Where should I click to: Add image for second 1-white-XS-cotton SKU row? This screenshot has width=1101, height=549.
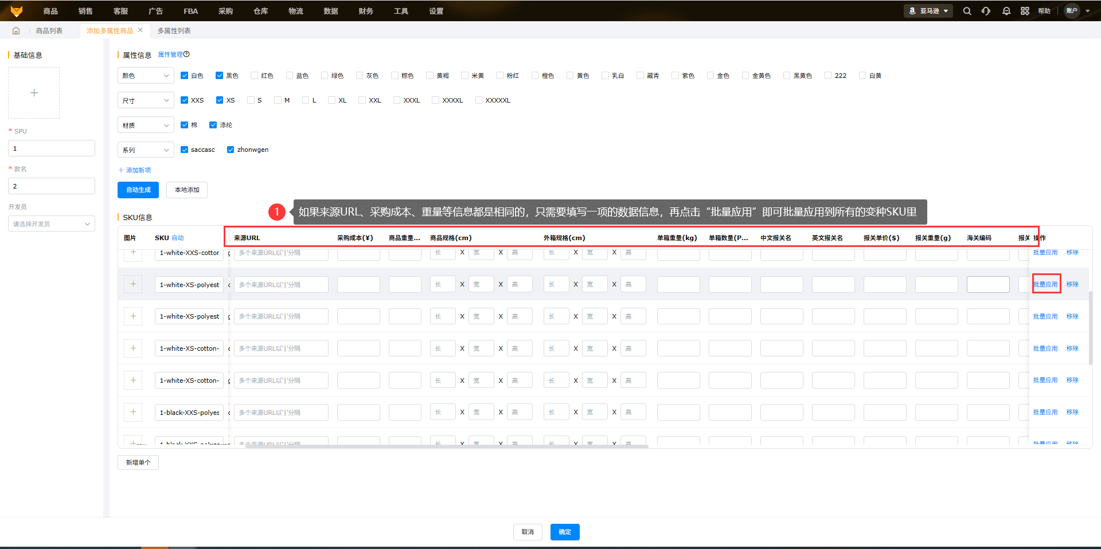coord(133,381)
